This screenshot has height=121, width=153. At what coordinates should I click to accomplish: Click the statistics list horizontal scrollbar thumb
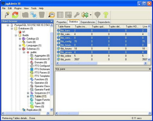(x=78, y=63)
